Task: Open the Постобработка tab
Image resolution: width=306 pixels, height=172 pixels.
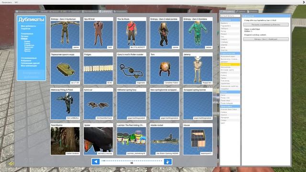Action: (x=89, y=11)
